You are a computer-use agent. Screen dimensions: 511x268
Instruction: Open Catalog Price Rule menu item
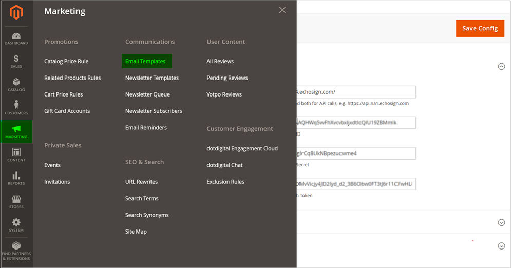tap(66, 61)
